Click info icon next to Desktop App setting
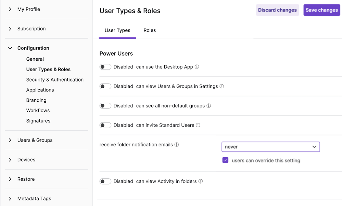The height and width of the screenshot is (206, 342). 197,67
